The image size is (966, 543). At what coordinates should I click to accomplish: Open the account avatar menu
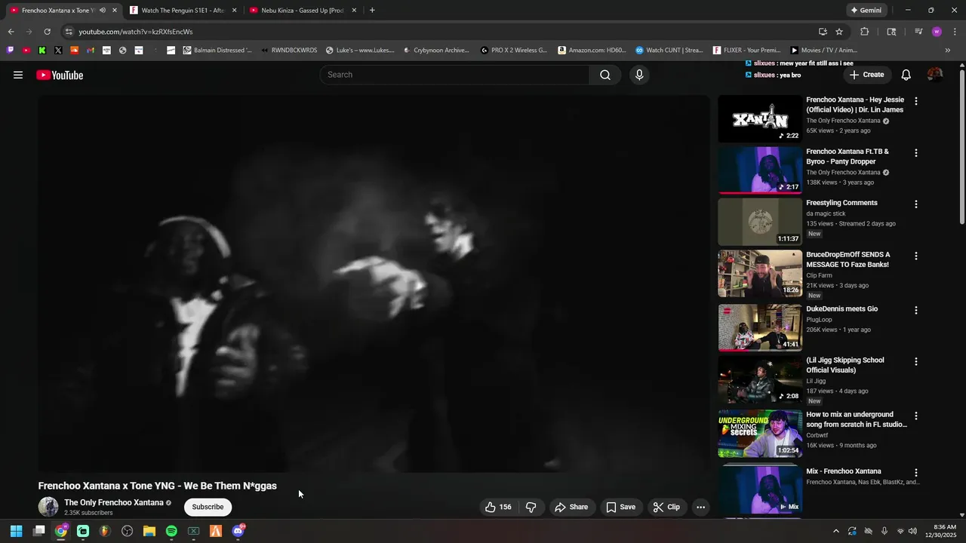tap(935, 75)
